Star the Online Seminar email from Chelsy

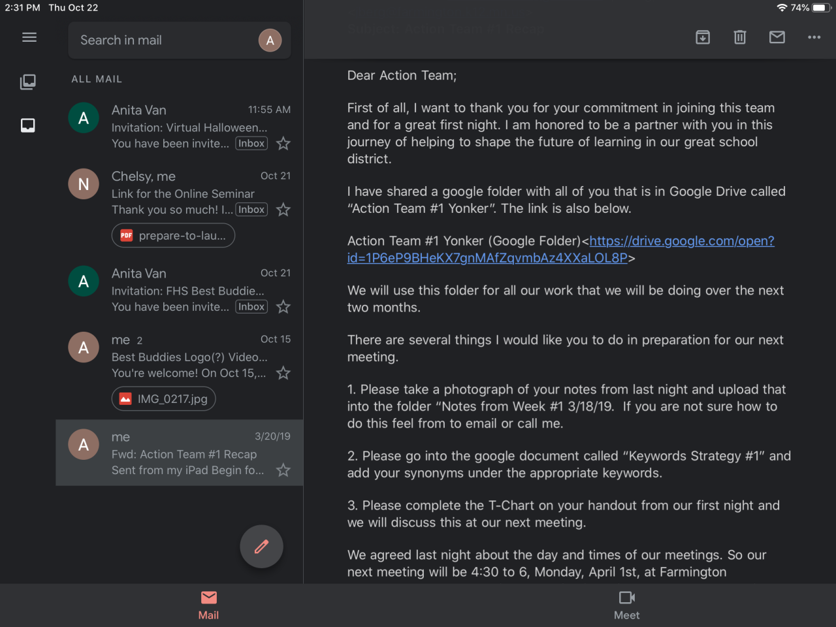283,210
